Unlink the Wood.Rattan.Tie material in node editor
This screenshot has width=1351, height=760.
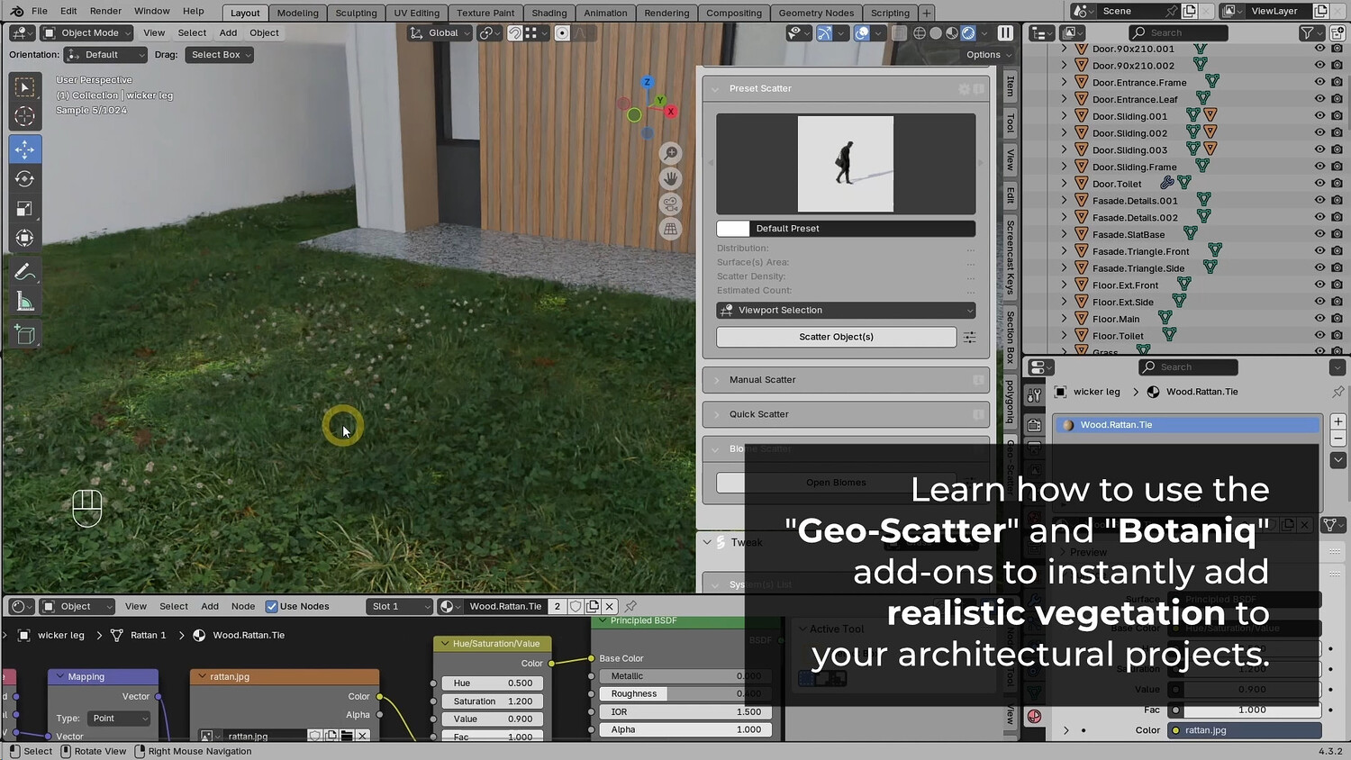click(x=610, y=607)
